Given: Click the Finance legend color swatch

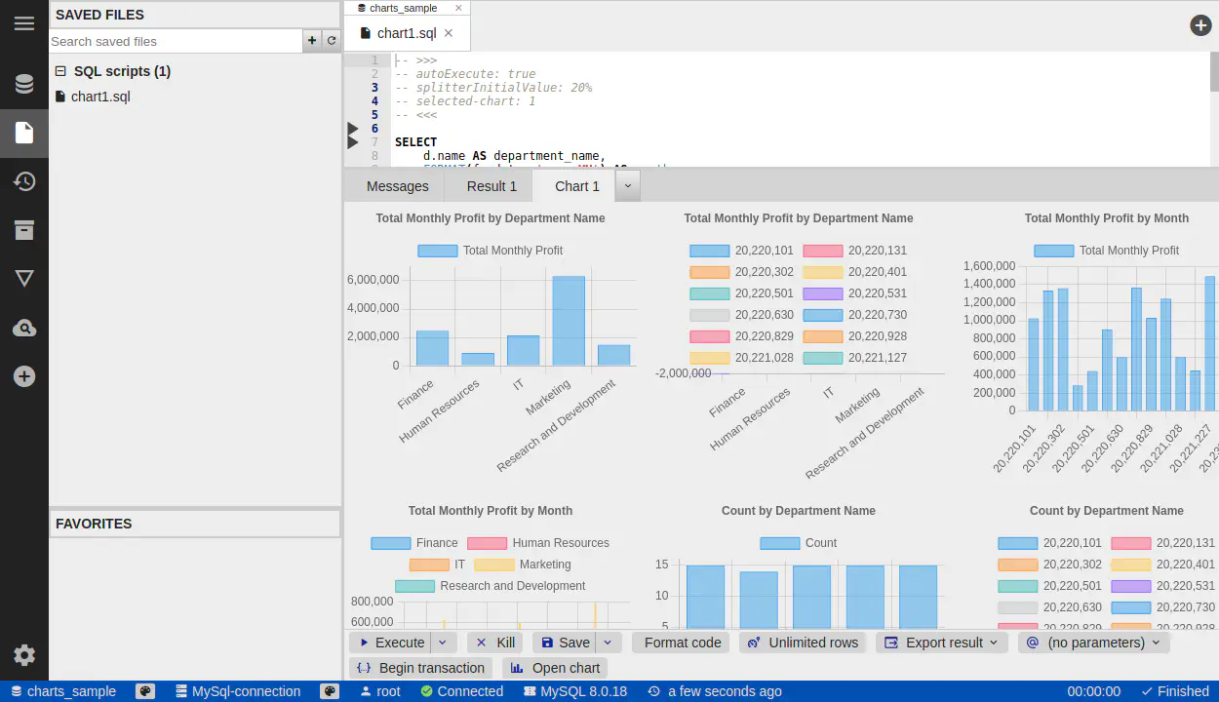Looking at the screenshot, I should point(390,543).
